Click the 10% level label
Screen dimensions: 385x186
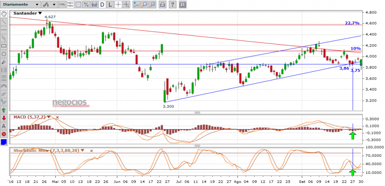point(355,49)
